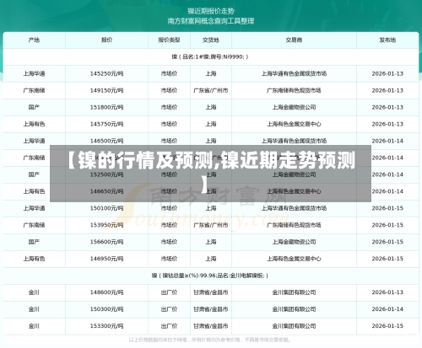The height and width of the screenshot is (348, 422).
Task: Click the 交易商 column header
Action: click(x=294, y=40)
